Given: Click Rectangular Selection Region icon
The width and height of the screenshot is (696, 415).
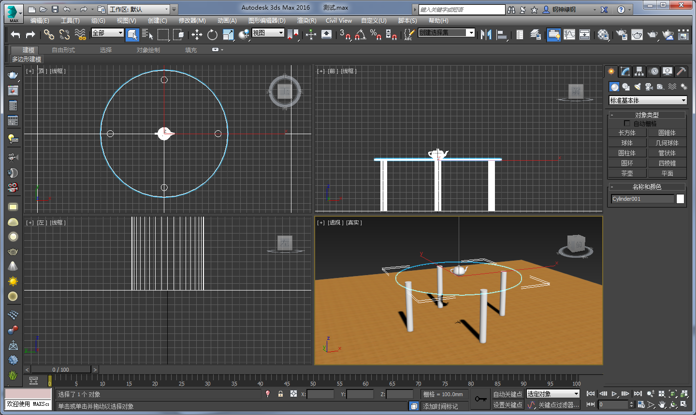Looking at the screenshot, I should tap(163, 34).
